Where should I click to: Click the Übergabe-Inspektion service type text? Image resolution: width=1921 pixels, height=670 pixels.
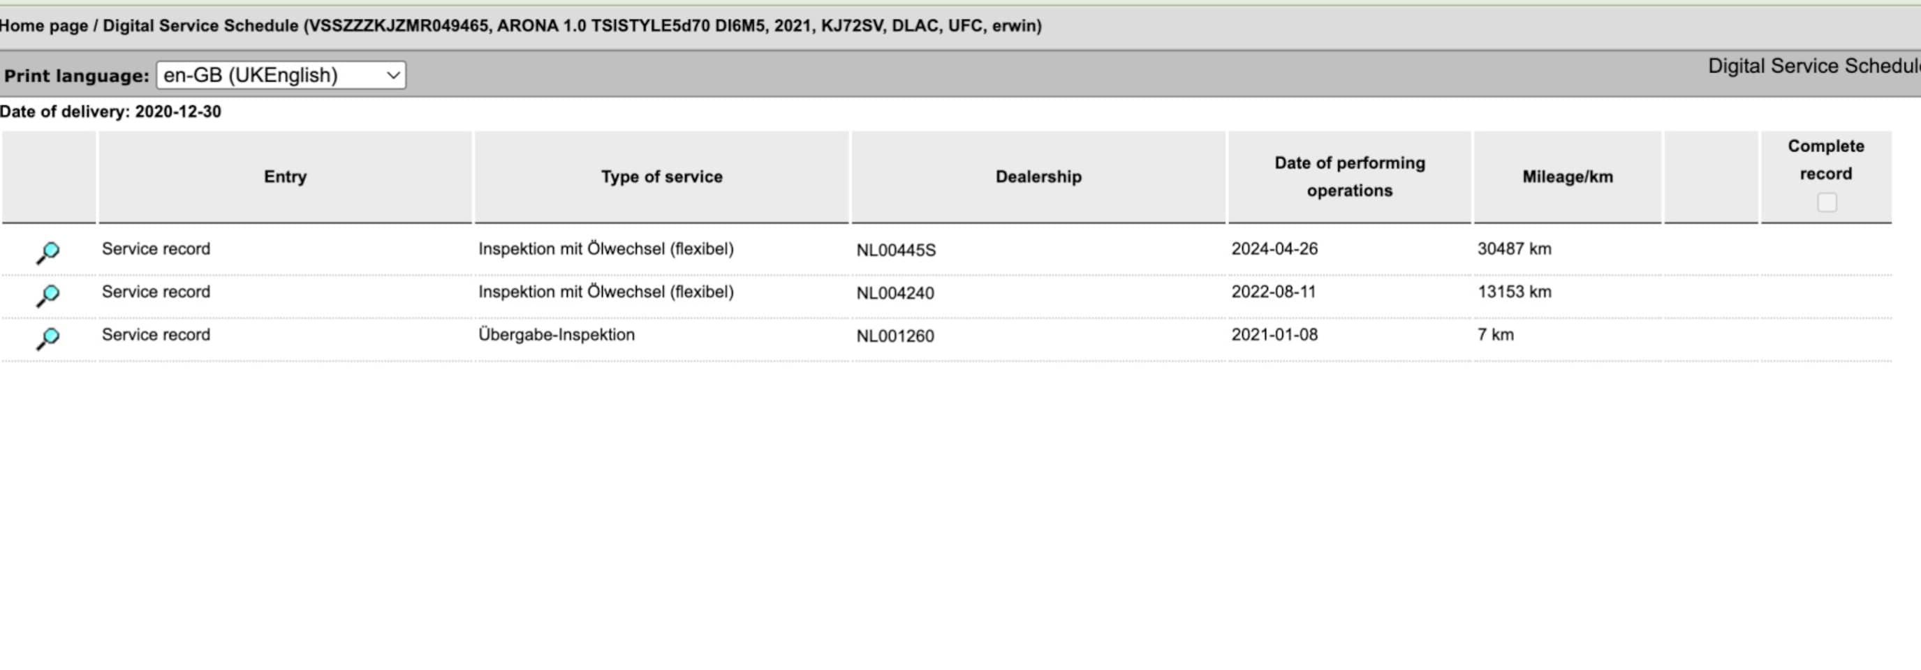click(557, 334)
